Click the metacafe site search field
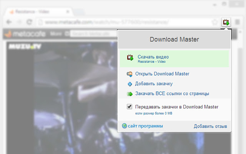 point(94,34)
